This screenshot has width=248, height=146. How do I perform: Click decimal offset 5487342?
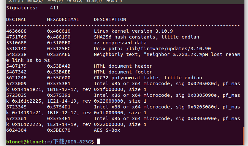pos(16,72)
